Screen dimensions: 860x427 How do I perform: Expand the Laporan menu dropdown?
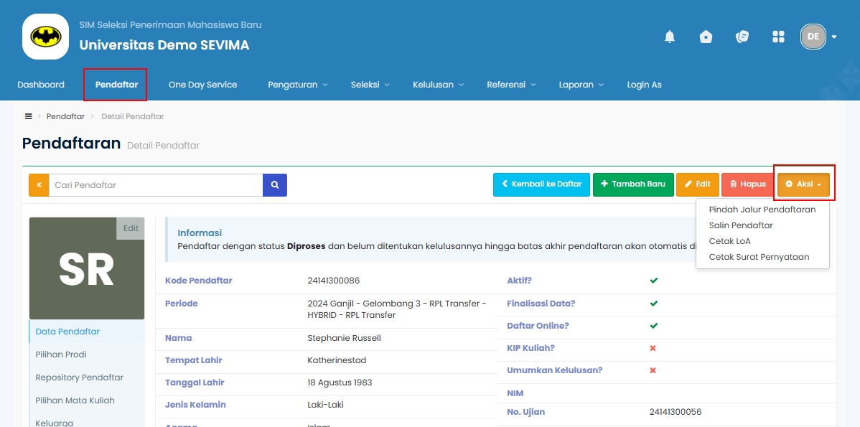click(581, 85)
